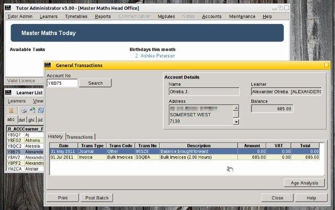Screen dimensions: 335x210
Task: Click the blue refresh icon in Learner List toolbar
Action: click(x=41, y=110)
